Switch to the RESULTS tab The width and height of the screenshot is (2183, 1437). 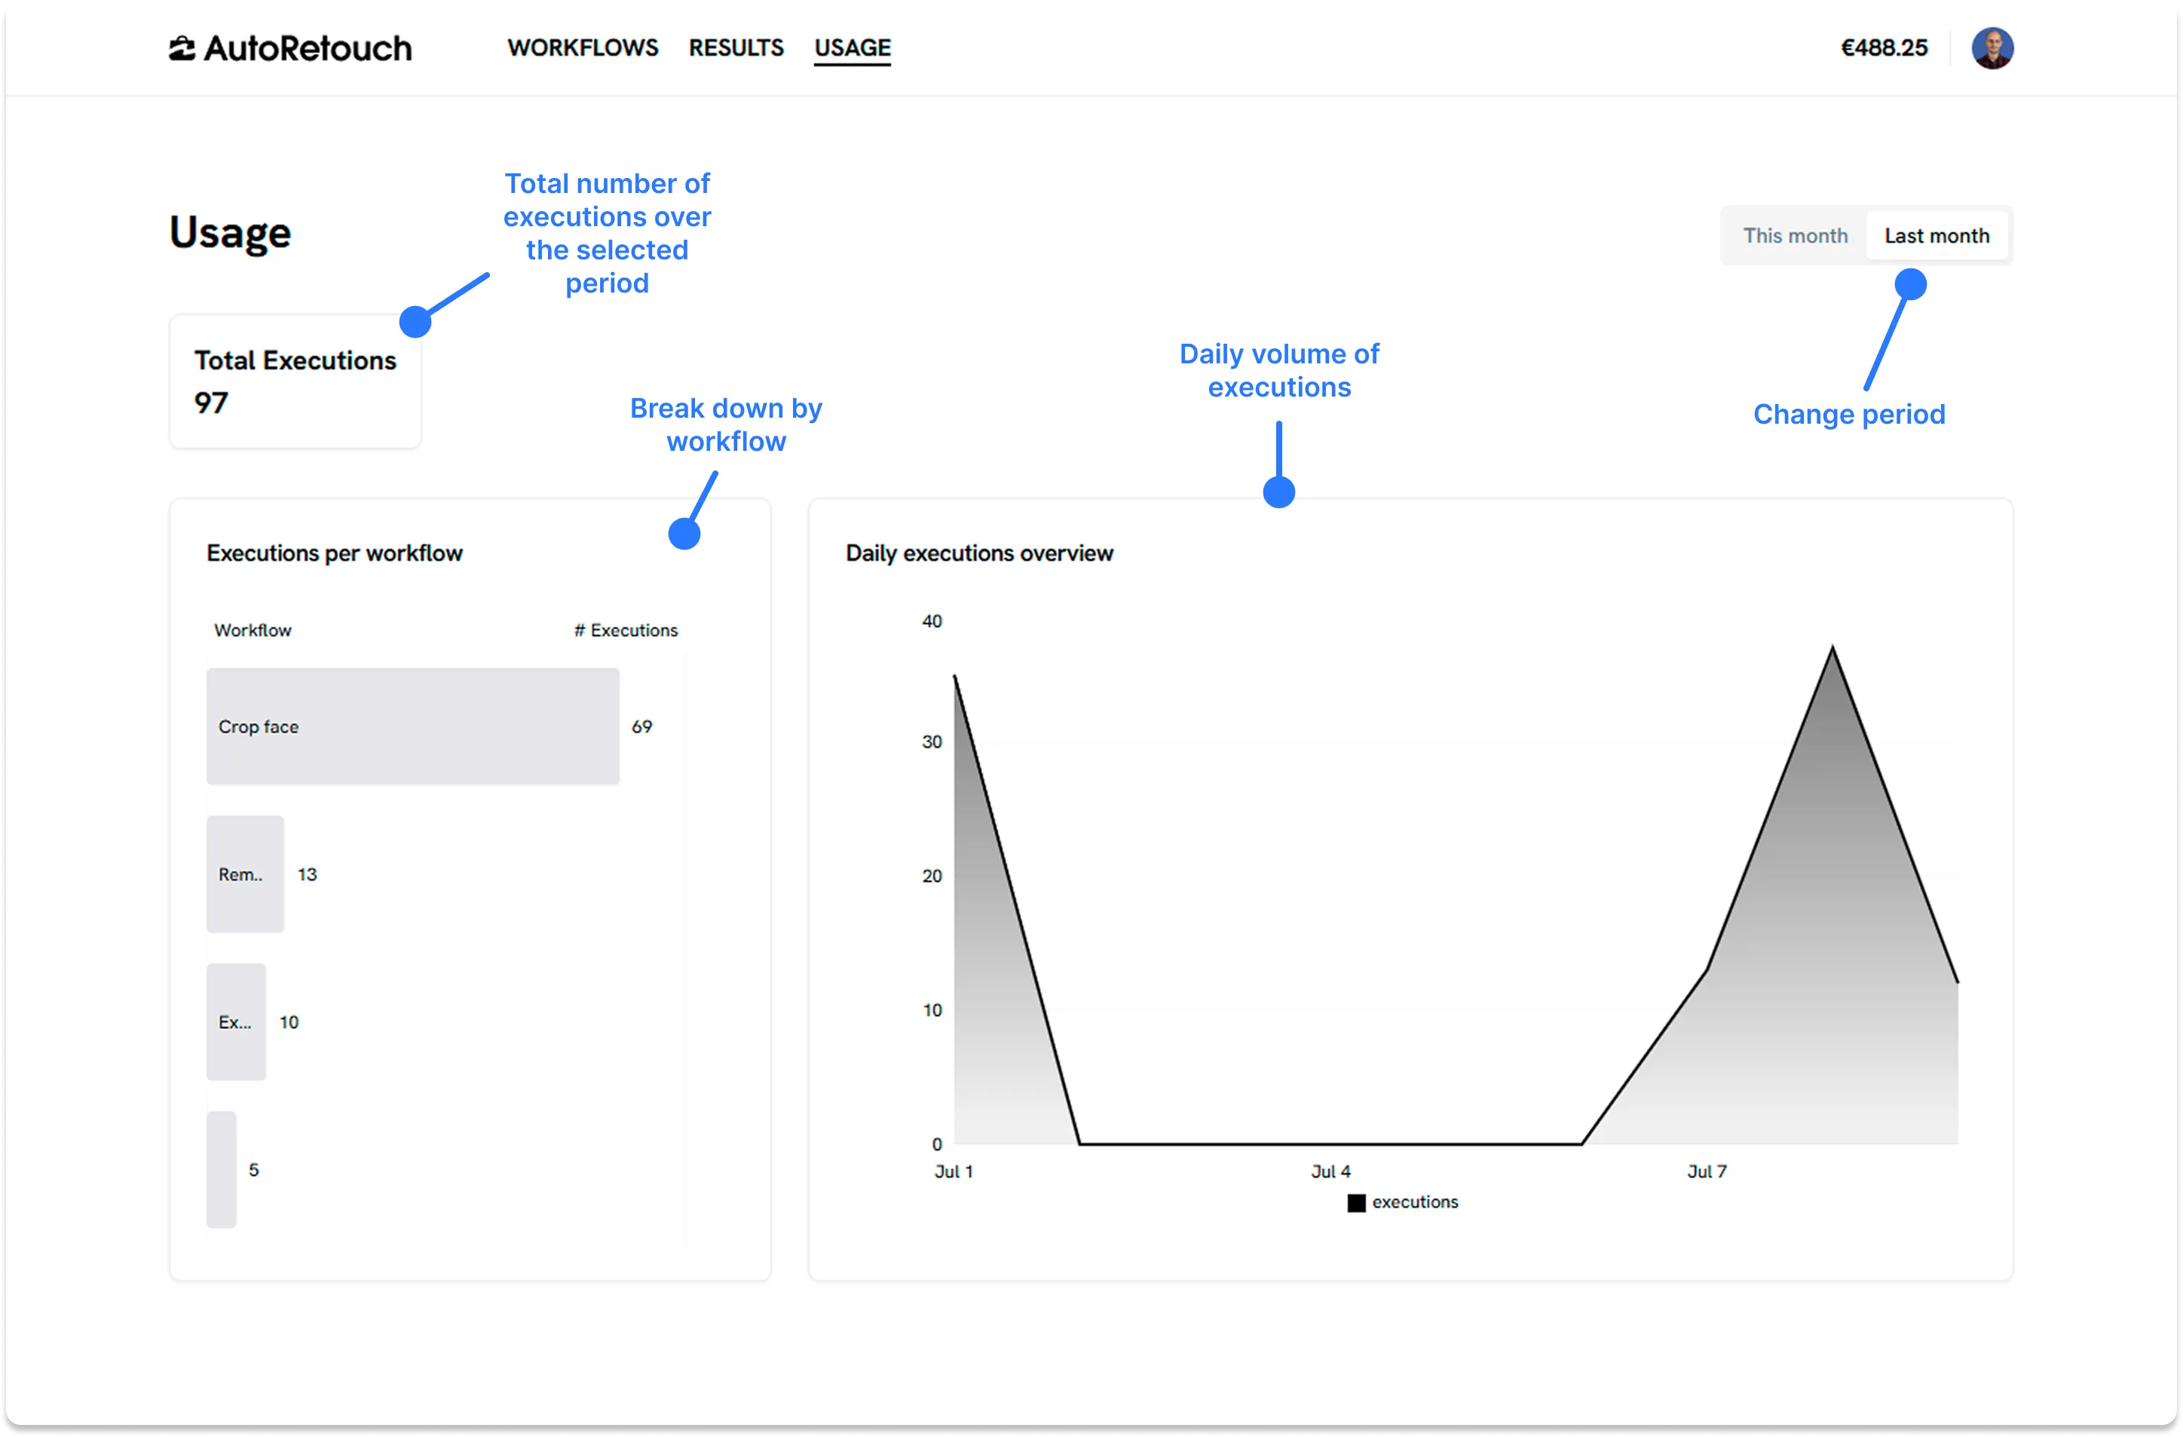pos(736,47)
